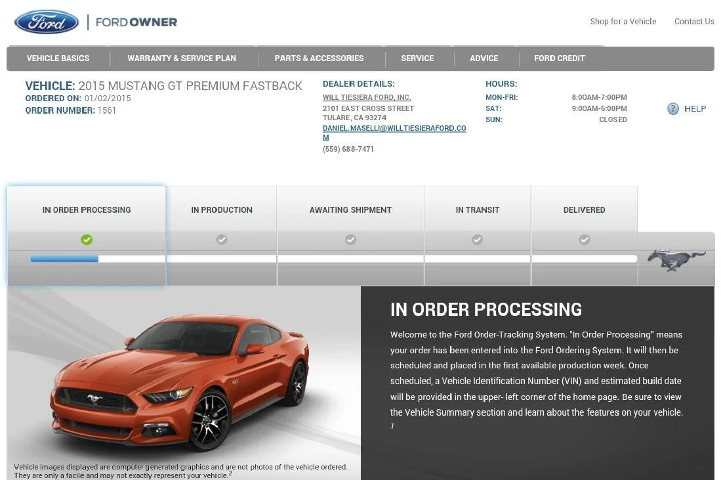
Task: Click the Daniel Maselli dealer email link
Action: pos(394,133)
